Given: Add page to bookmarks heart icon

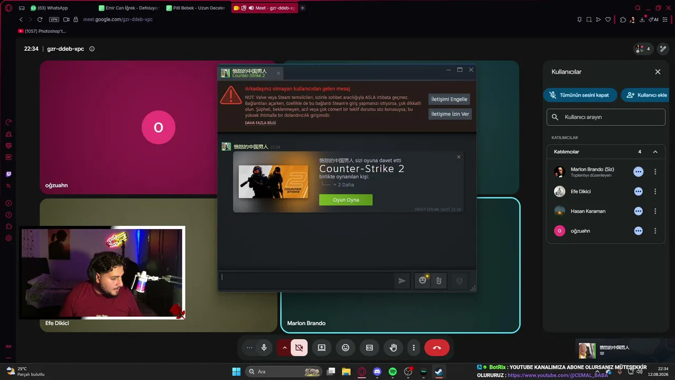Looking at the screenshot, I should tap(608, 20).
